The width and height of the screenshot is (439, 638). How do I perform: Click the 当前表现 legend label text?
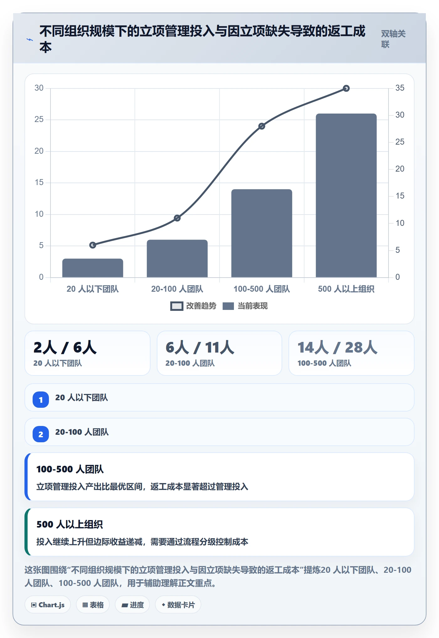click(253, 306)
